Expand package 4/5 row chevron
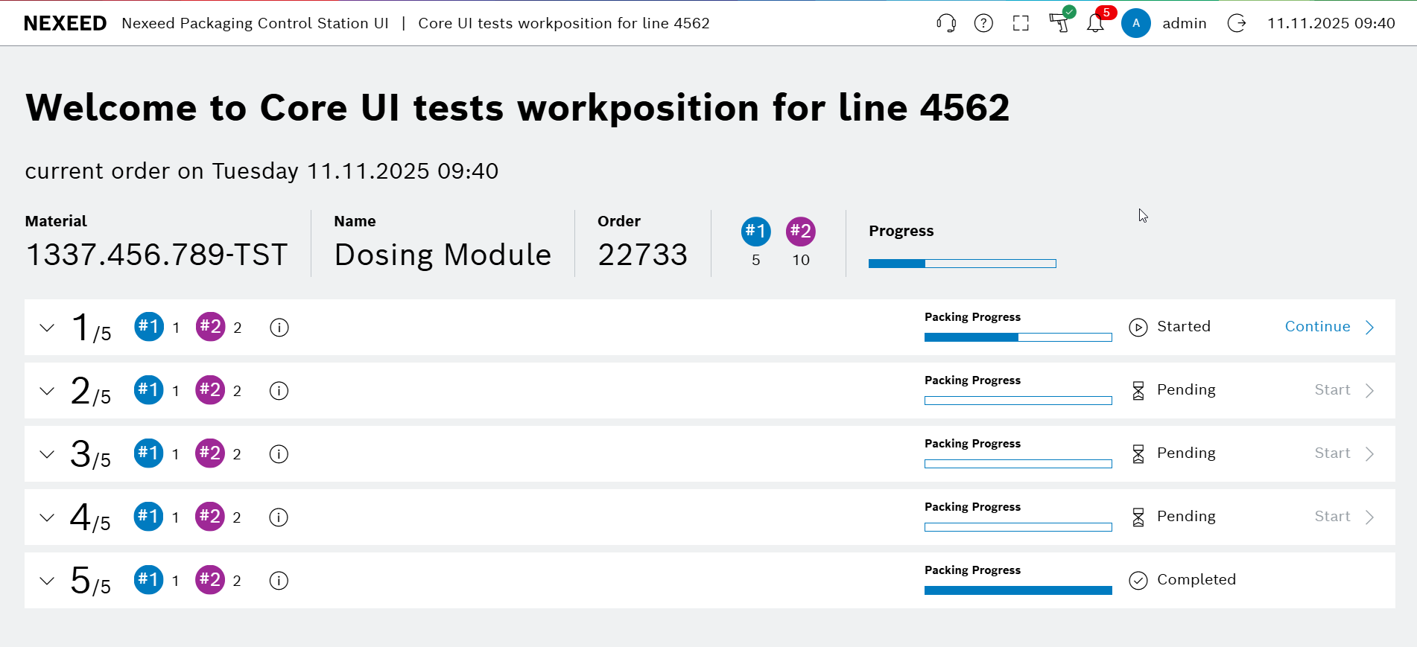1417x647 pixels. click(47, 517)
